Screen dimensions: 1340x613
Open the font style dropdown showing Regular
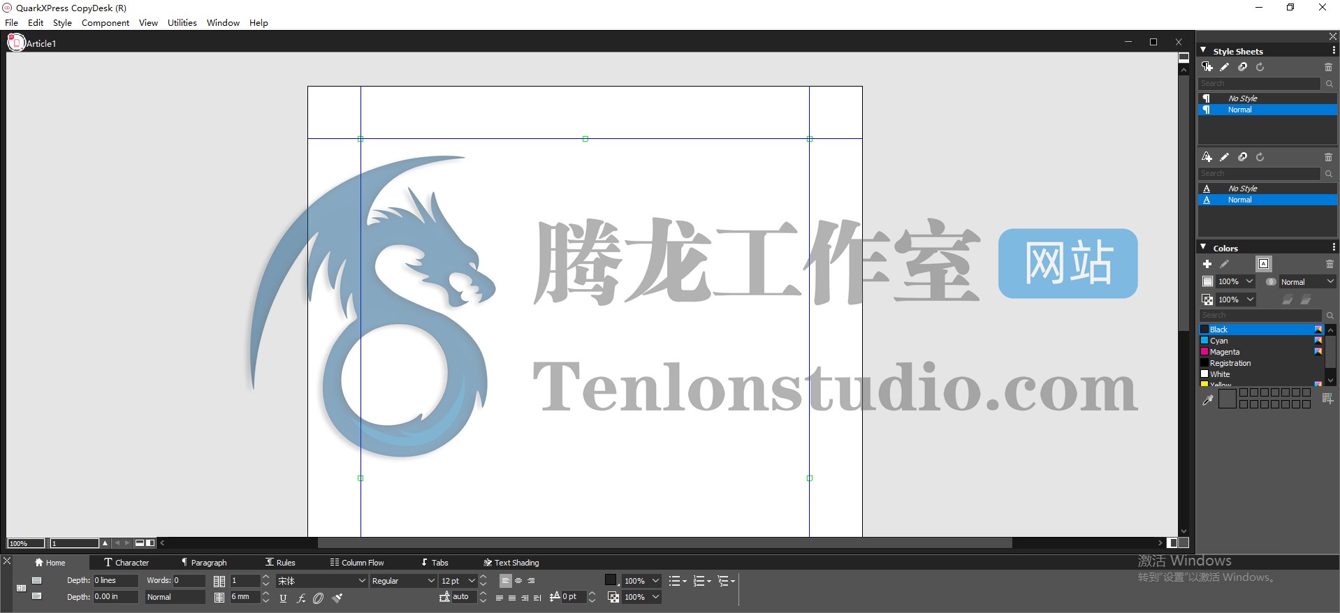[x=403, y=581]
